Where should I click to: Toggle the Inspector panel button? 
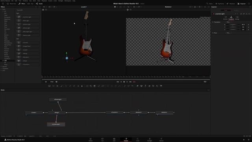pos(241,4)
